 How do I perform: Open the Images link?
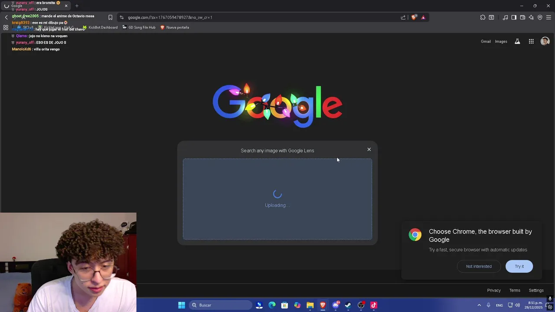[x=501, y=42]
